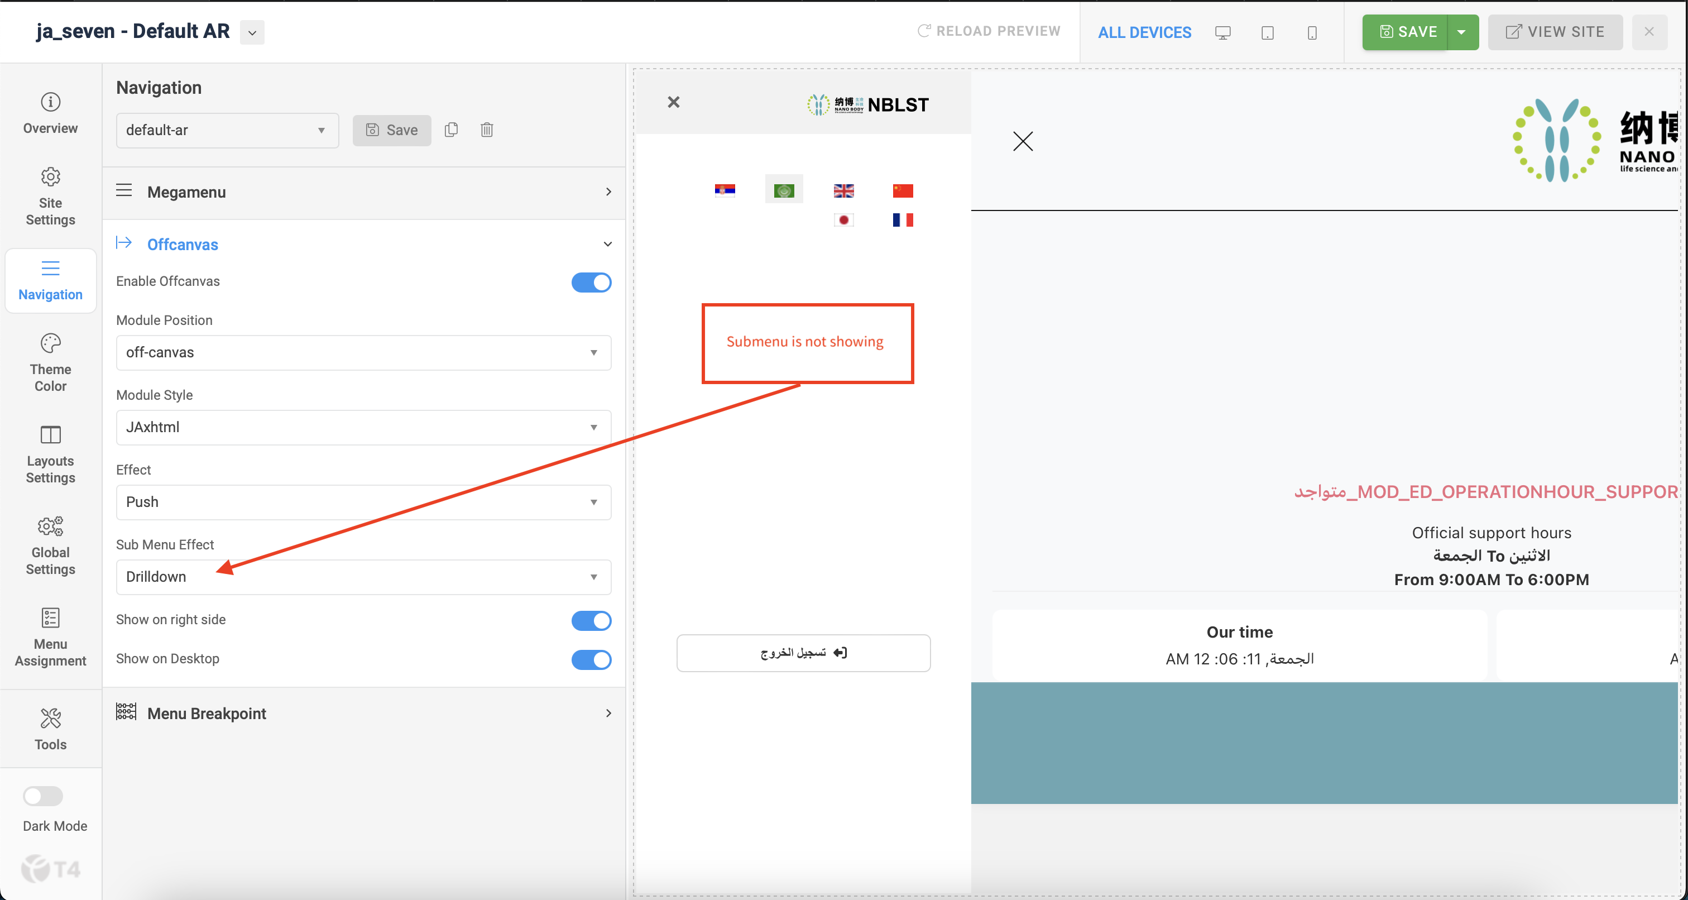Screen dimensions: 1688x900
Task: Click the RELOAD PREVIEW button
Action: click(x=989, y=31)
